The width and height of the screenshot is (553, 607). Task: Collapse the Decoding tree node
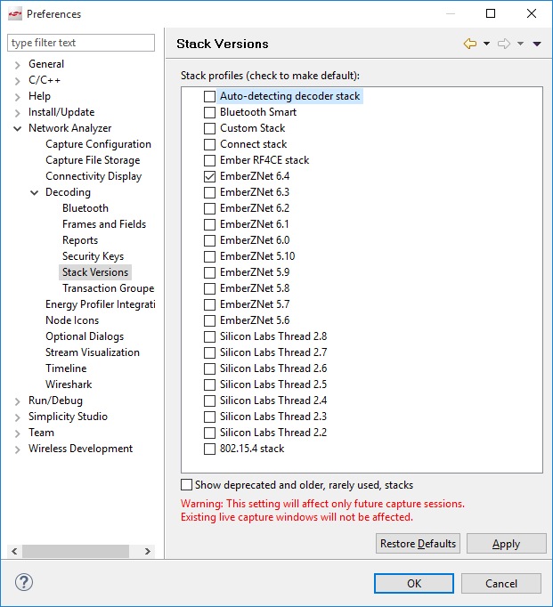tap(35, 192)
